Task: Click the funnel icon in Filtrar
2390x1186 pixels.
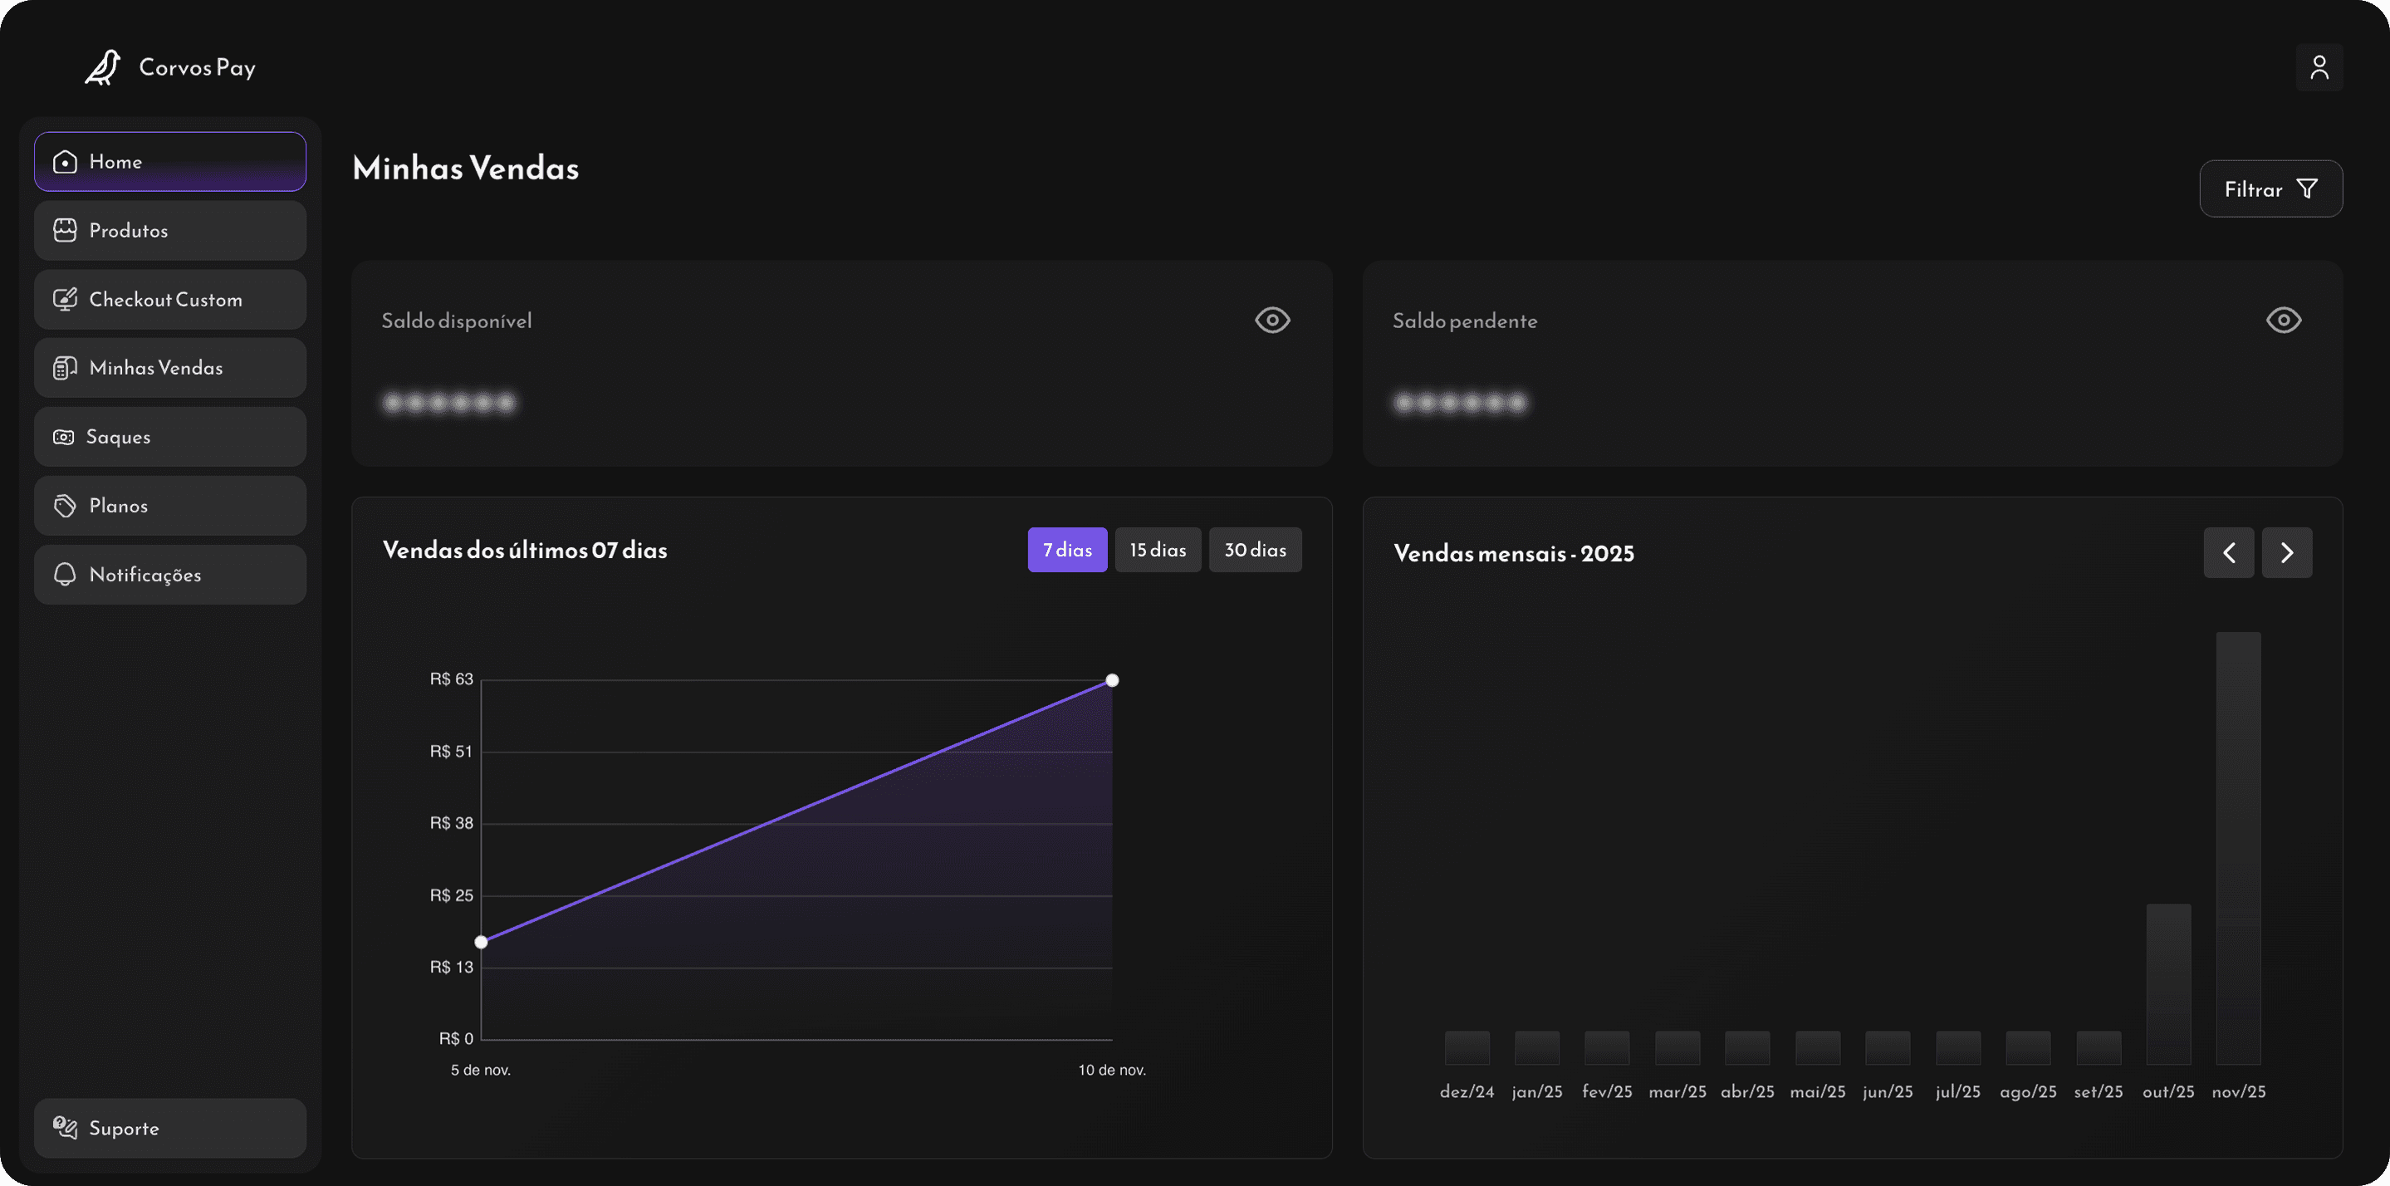Action: pos(2306,189)
